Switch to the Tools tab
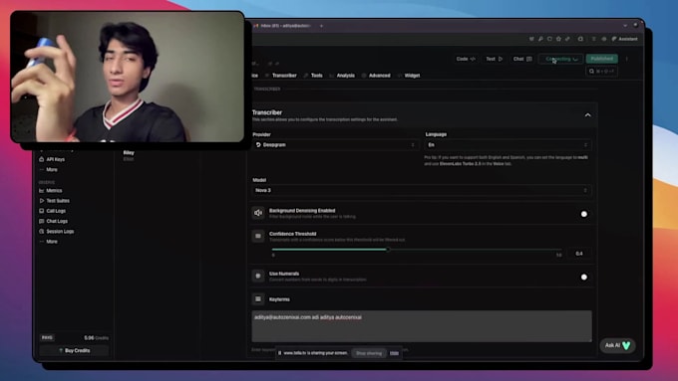 313,76
